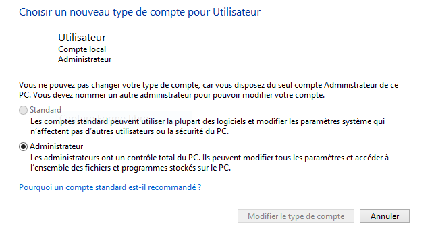Viewport: 436px width, 246px height.
Task: Click the "Administrateur" radio option label
Action: 57,146
